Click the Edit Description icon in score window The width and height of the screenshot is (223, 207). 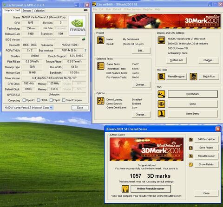pyautogui.click(x=191, y=140)
